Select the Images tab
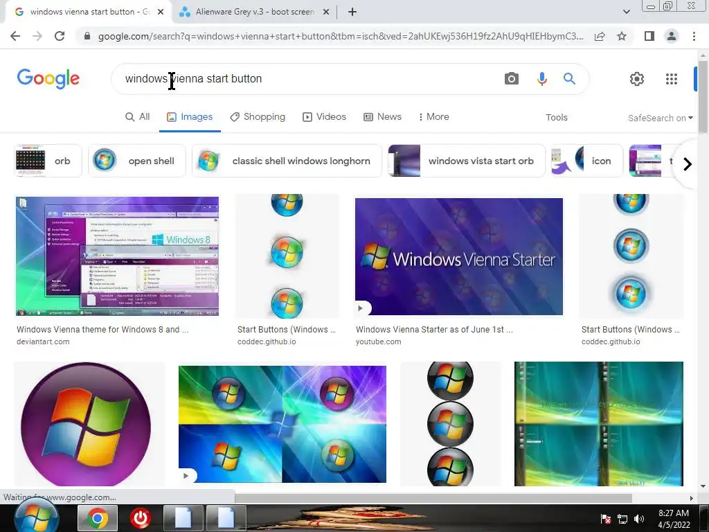Image resolution: width=709 pixels, height=532 pixels. tap(190, 116)
